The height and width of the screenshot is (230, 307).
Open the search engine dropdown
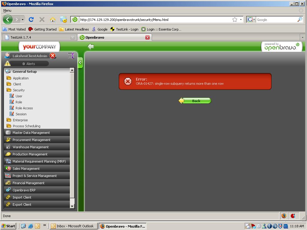pyautogui.click(x=251, y=20)
